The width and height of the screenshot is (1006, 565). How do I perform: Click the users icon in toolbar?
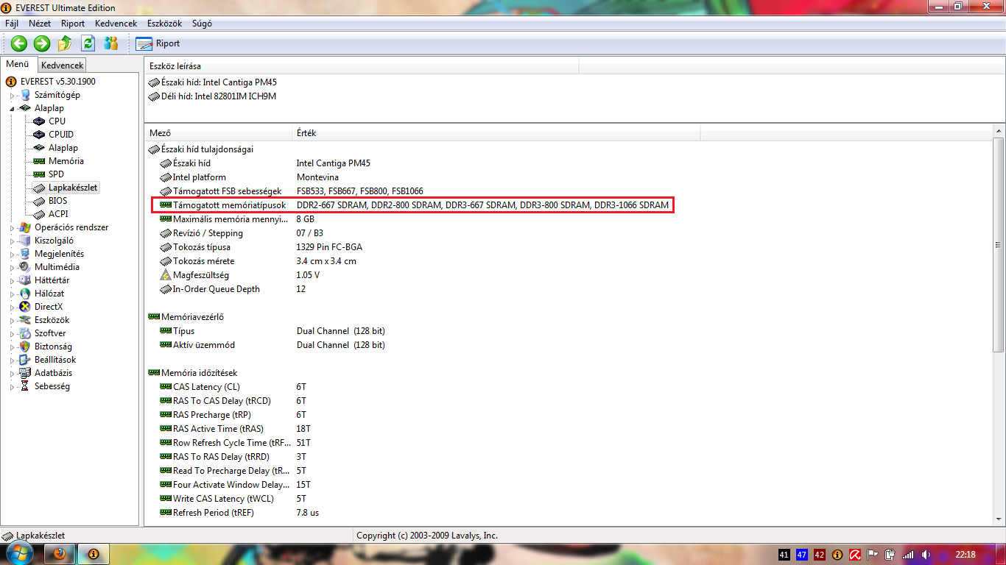(x=110, y=43)
